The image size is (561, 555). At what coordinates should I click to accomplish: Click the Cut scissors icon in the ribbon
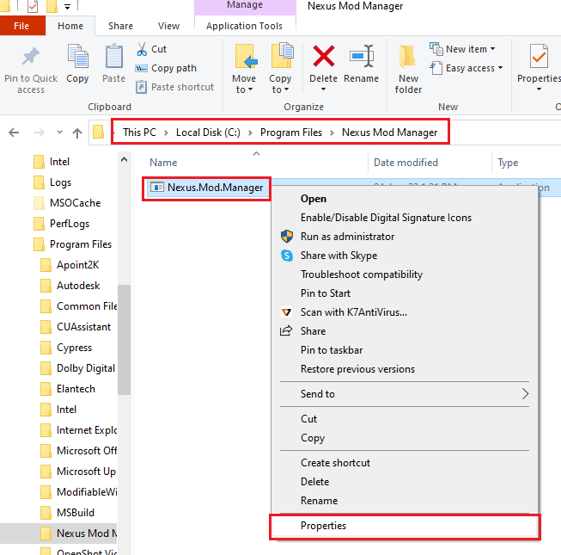(142, 49)
